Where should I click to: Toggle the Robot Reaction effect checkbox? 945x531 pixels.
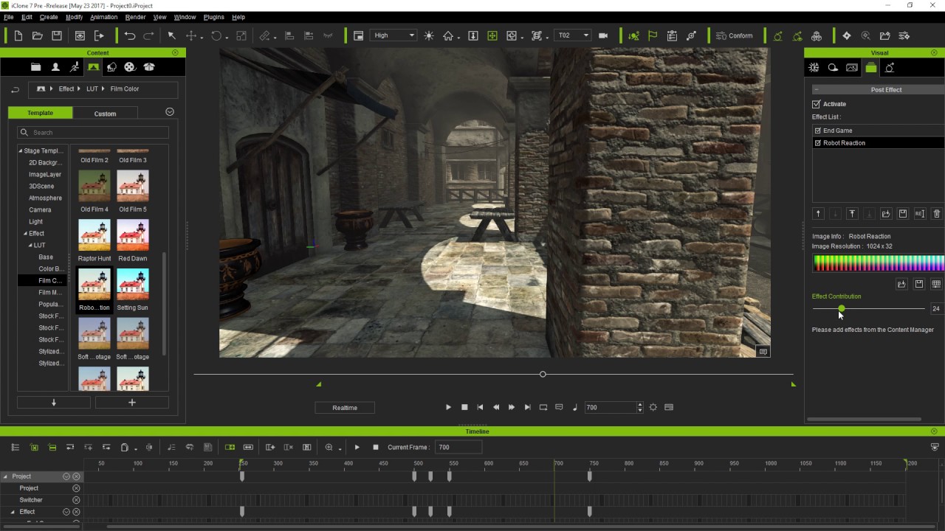[817, 143]
